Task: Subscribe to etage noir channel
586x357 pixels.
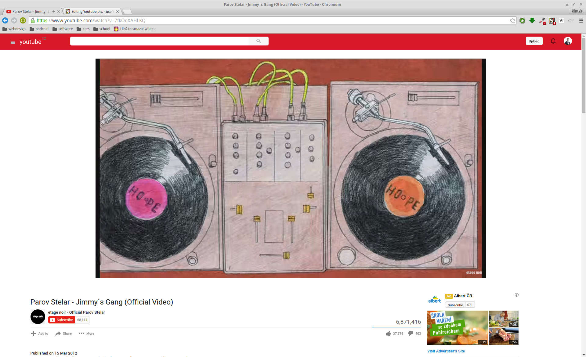Action: (62, 320)
